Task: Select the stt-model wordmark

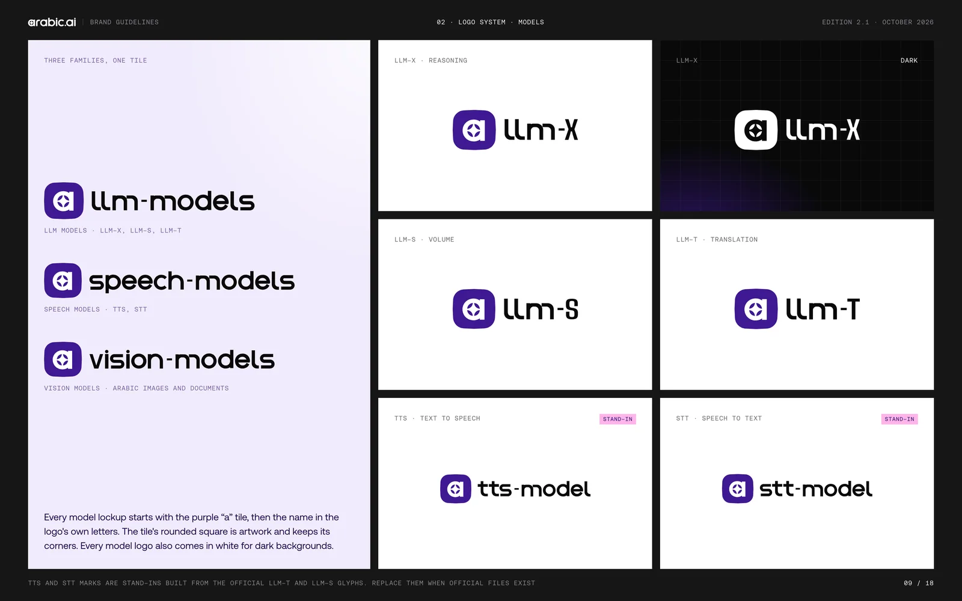Action: 816,489
